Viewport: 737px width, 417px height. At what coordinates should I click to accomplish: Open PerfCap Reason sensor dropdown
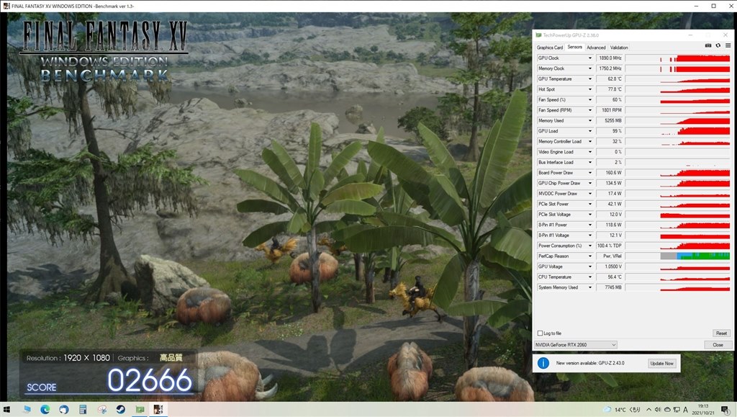coord(590,256)
